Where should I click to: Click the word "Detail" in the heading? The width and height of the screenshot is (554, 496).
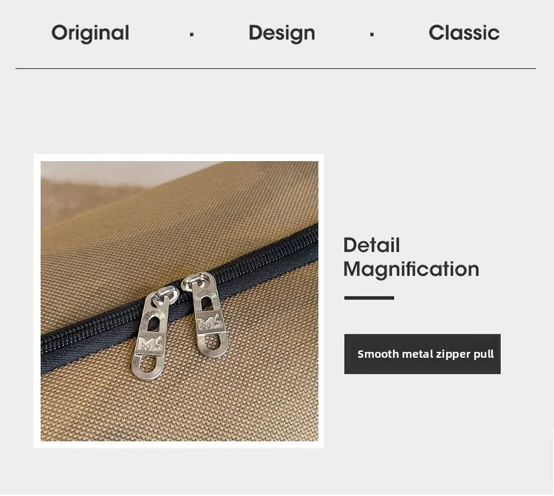(372, 245)
